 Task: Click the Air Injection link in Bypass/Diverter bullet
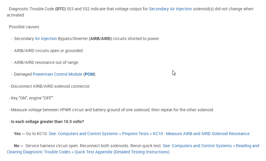pyautogui.click(x=46, y=39)
